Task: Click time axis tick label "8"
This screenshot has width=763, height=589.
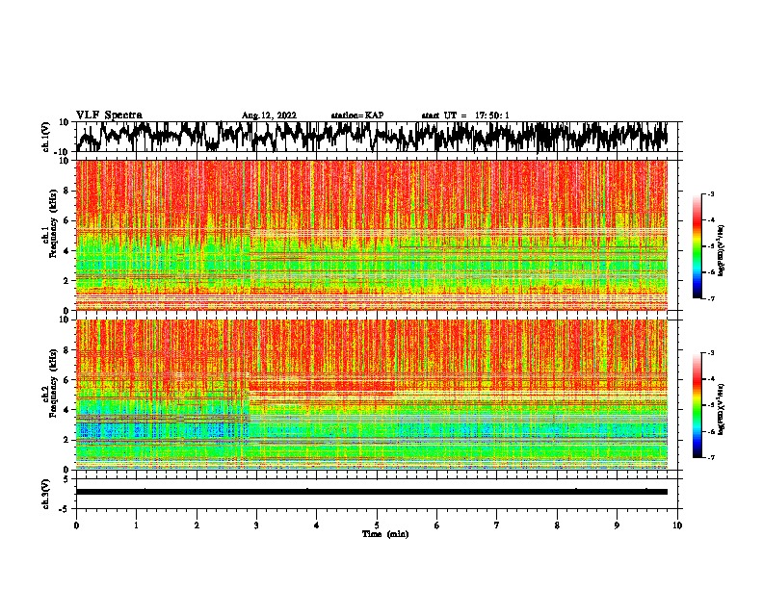Action: 557,525
